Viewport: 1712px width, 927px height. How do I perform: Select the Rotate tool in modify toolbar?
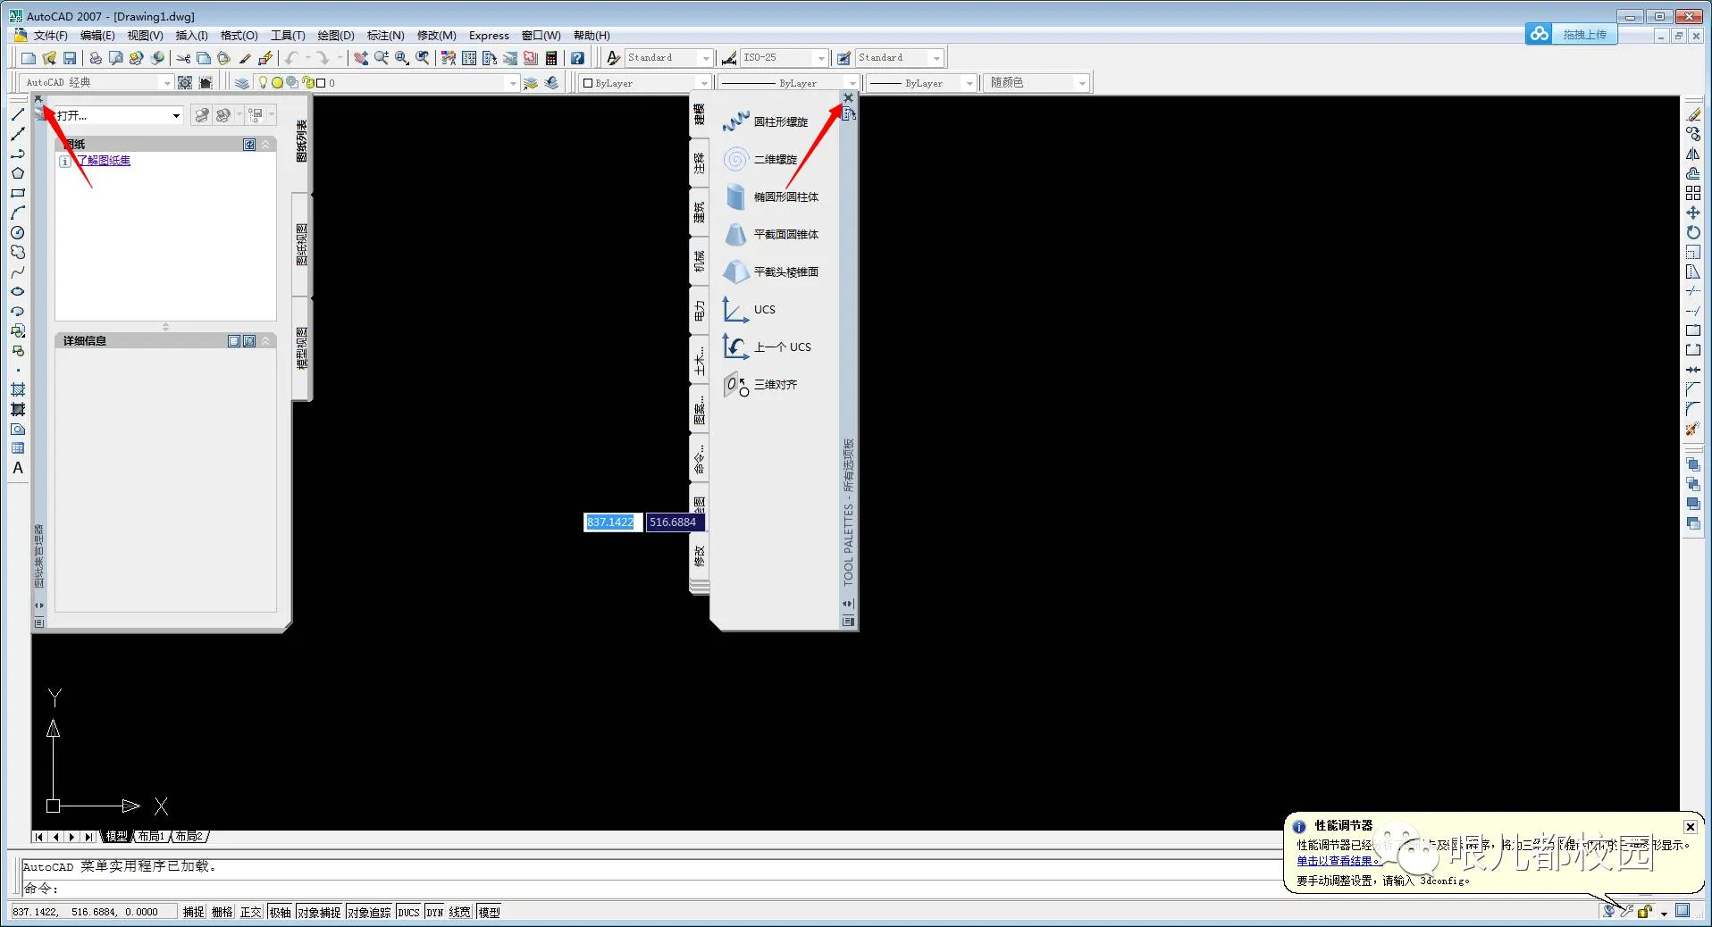pyautogui.click(x=1693, y=232)
